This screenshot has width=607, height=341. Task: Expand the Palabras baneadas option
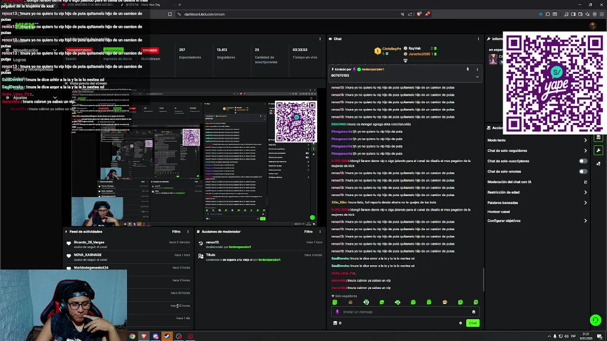click(x=537, y=203)
